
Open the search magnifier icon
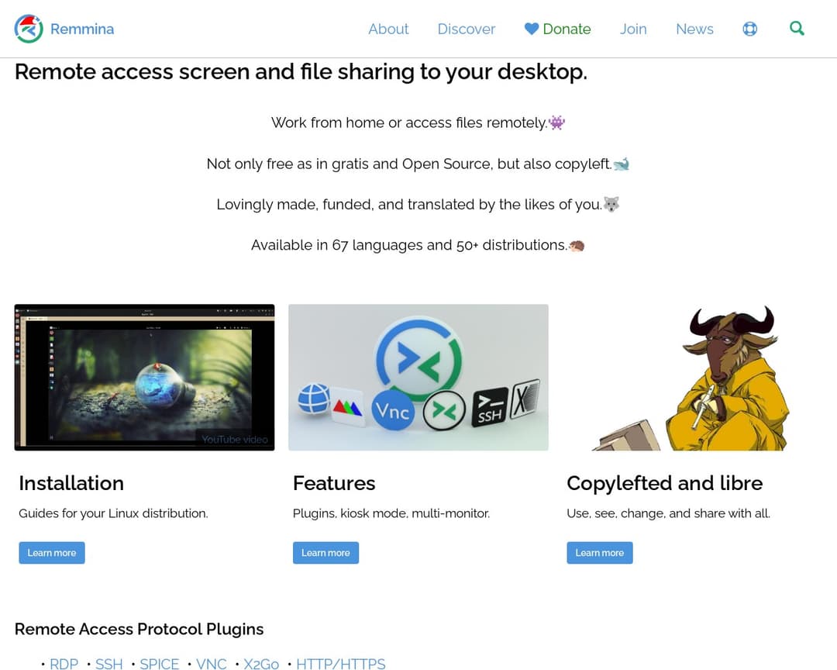click(x=797, y=29)
